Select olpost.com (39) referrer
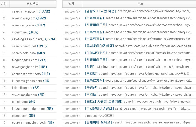 coord(23,116)
